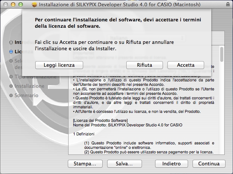
Task: Click the Introduzione step bullet
Action: [11, 42]
